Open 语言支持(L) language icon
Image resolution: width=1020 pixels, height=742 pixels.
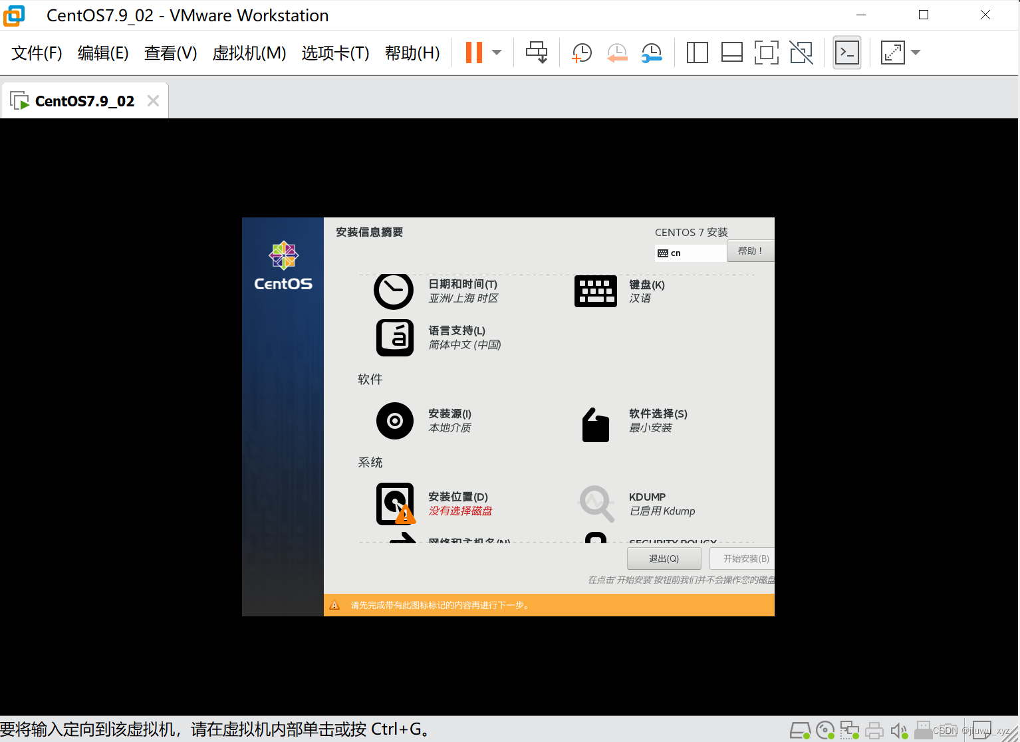click(x=395, y=338)
